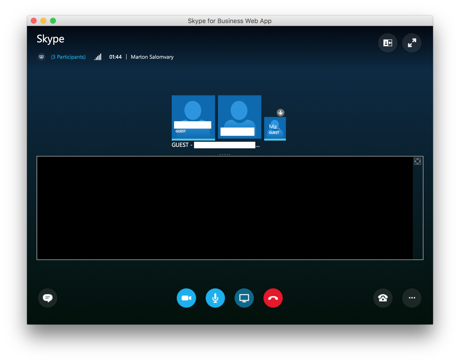Click the dotted resize handle above content
Image resolution: width=460 pixels, height=363 pixels.
tap(225, 154)
